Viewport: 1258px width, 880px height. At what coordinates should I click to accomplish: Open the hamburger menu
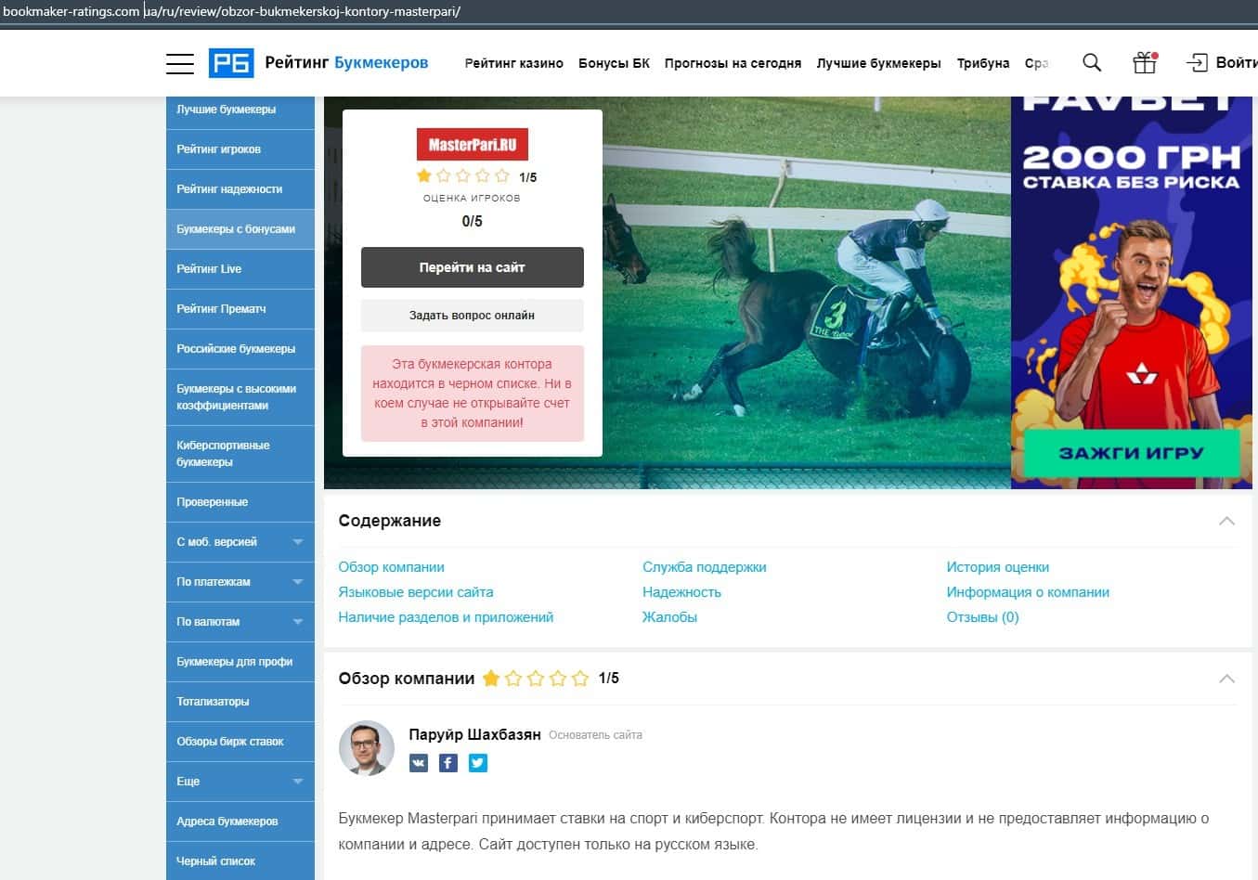pos(179,63)
